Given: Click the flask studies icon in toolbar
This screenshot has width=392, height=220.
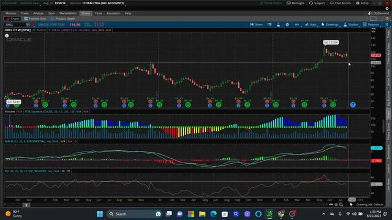Looking at the screenshot, I should pyautogui.click(x=278, y=24).
